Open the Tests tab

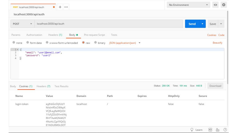pos(114,35)
